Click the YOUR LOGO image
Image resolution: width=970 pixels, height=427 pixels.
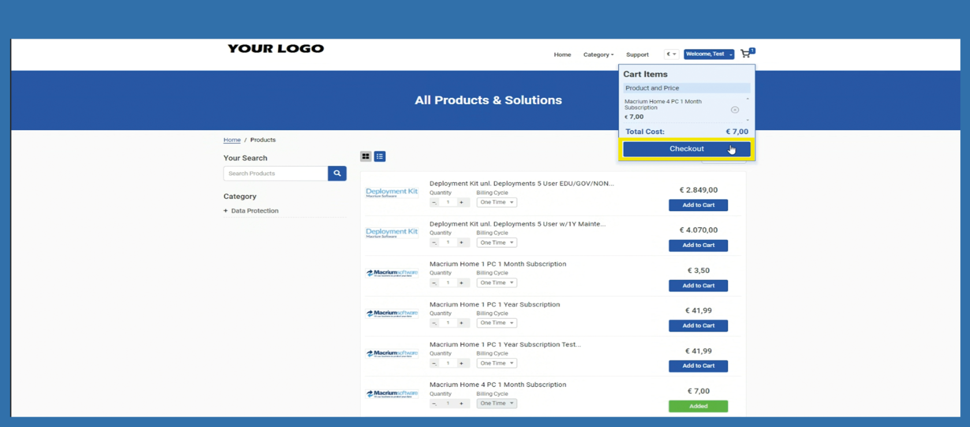tap(275, 49)
